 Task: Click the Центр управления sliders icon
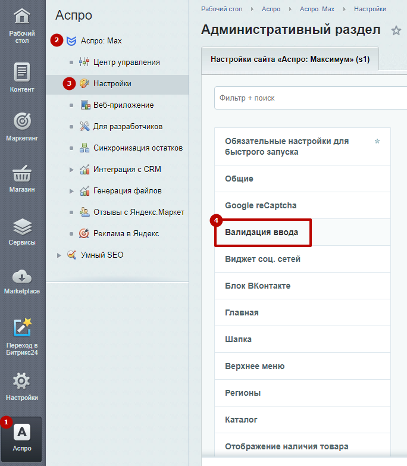84,62
